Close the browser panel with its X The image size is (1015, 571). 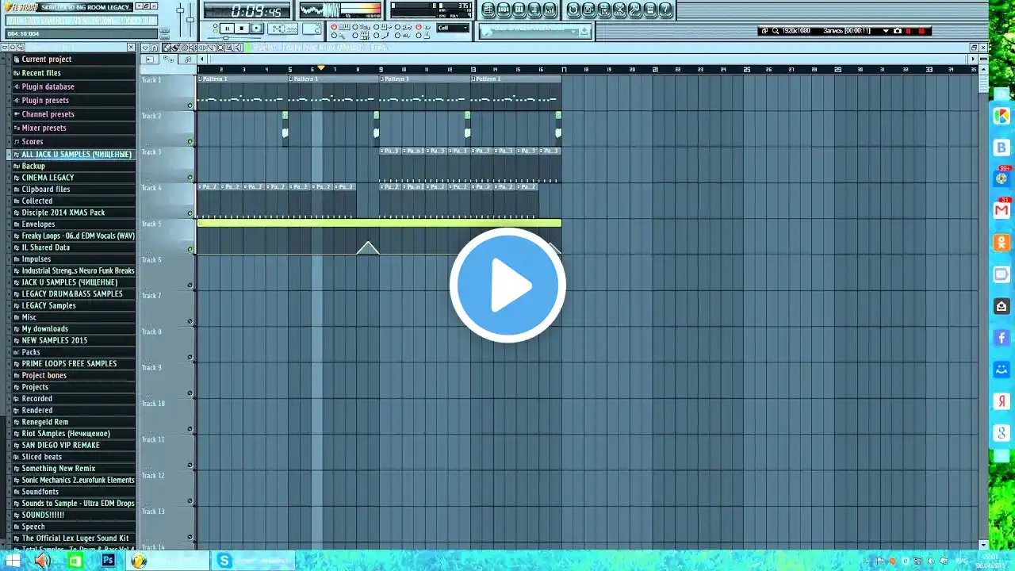pyautogui.click(x=131, y=48)
